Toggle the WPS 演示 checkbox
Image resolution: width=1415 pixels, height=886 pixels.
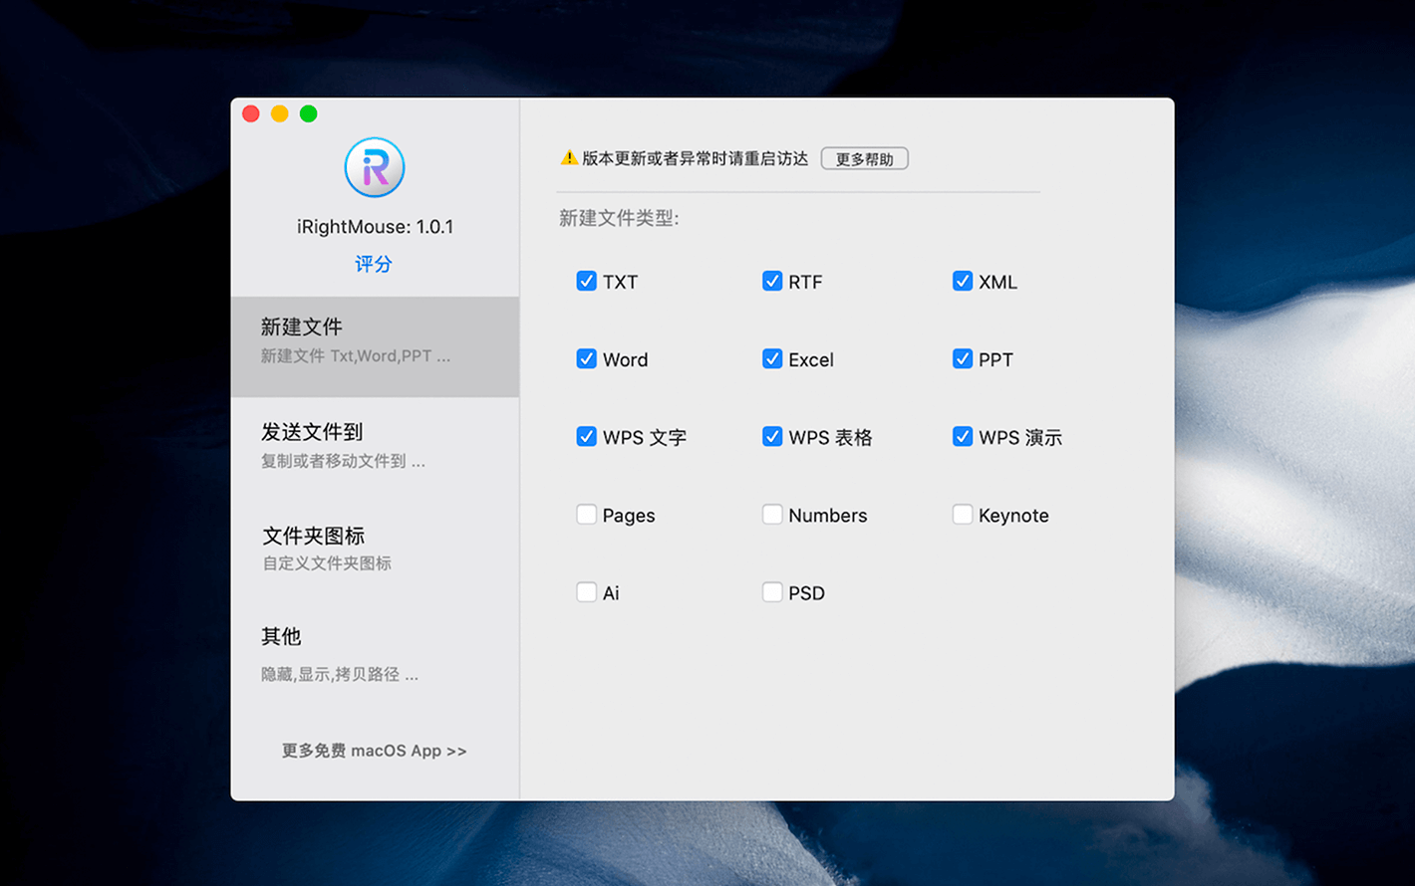click(x=963, y=436)
